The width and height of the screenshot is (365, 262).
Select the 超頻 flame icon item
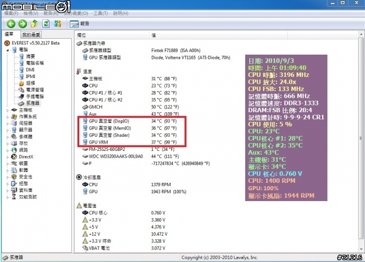22,83
